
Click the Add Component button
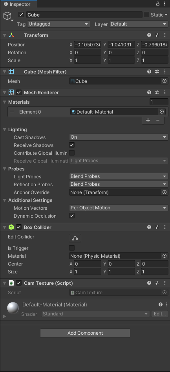85,333
